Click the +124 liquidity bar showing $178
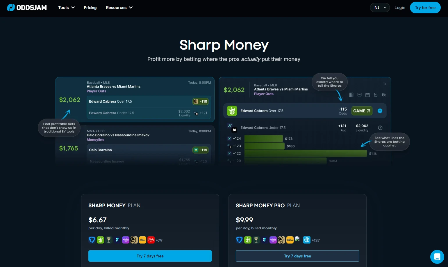Image resolution: width=448 pixels, height=267 pixels. click(x=263, y=139)
